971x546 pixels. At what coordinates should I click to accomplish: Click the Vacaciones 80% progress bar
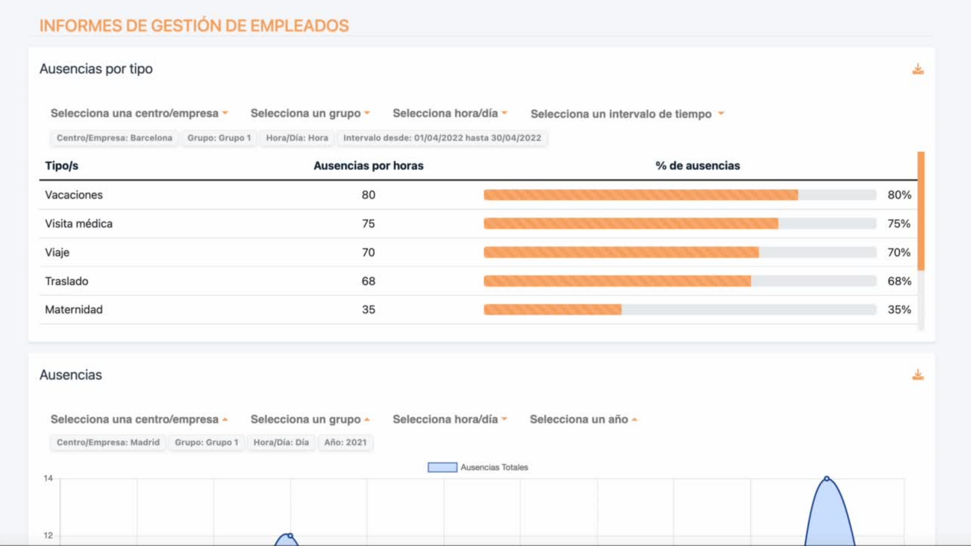680,195
